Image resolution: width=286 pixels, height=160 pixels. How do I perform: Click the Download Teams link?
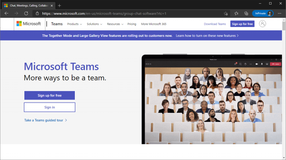[215, 24]
